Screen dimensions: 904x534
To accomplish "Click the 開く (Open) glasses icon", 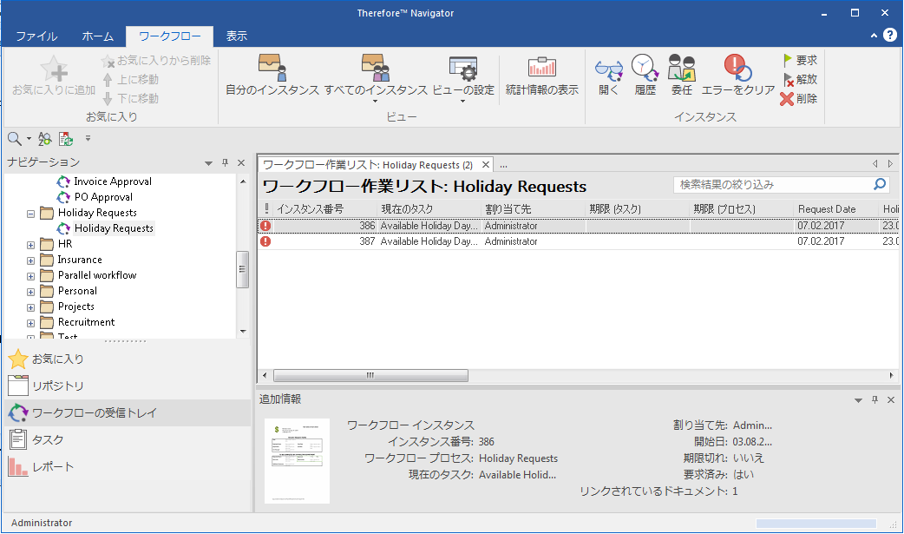I will [608, 70].
